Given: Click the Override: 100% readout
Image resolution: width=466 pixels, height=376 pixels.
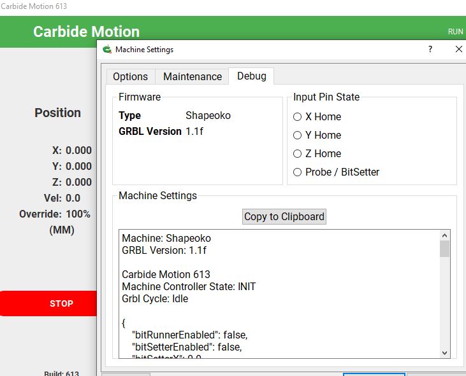Looking at the screenshot, I should pos(55,214).
